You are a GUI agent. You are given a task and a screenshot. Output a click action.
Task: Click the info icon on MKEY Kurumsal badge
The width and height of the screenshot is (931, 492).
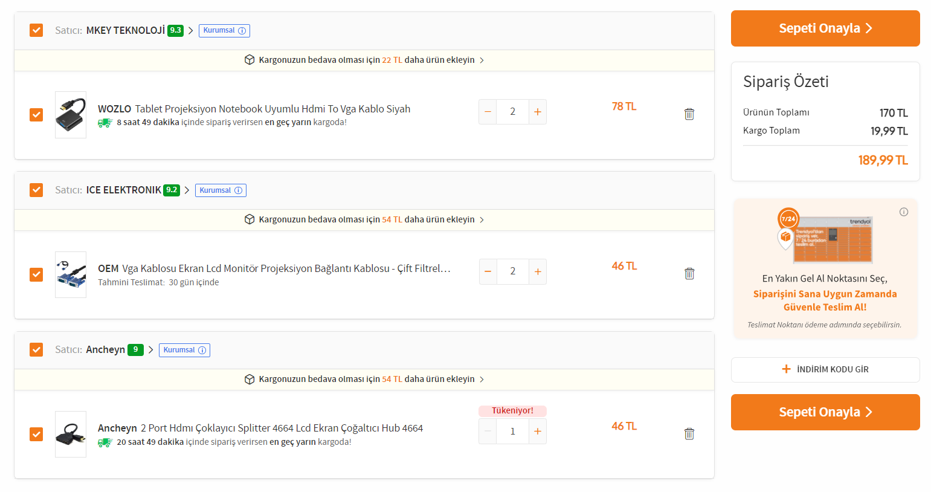point(242,31)
